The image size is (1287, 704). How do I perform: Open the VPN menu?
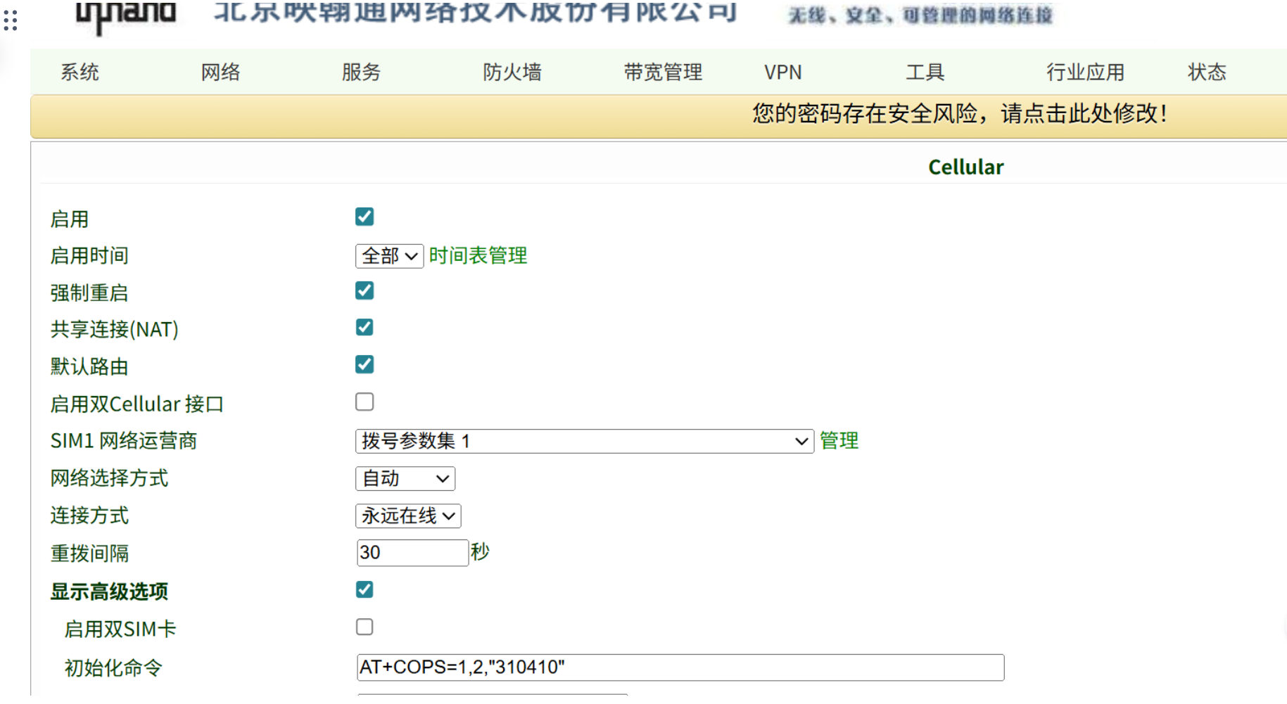(x=783, y=72)
